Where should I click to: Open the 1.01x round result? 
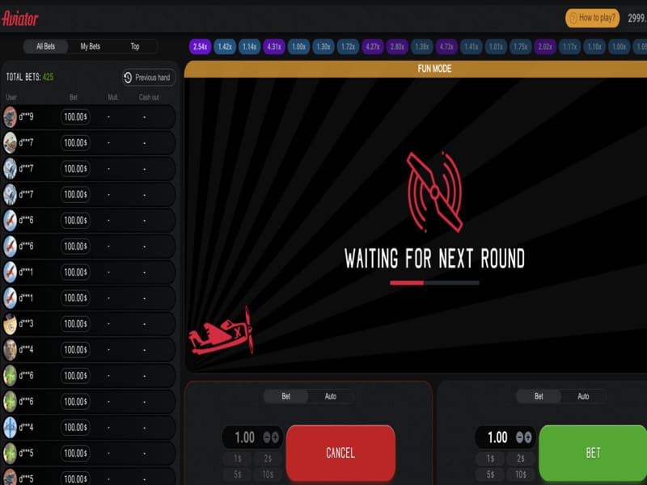496,47
